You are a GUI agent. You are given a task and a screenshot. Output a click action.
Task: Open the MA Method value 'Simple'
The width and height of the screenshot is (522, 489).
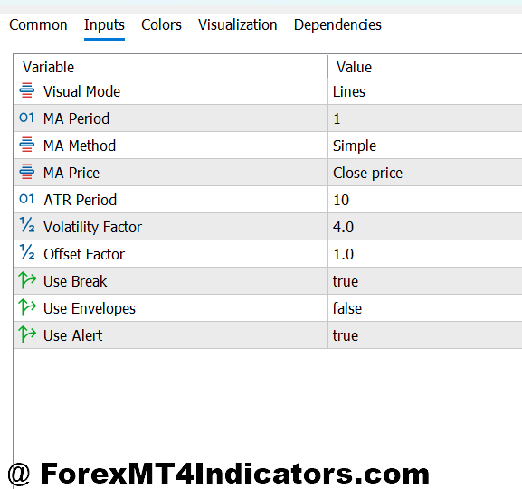tap(355, 146)
